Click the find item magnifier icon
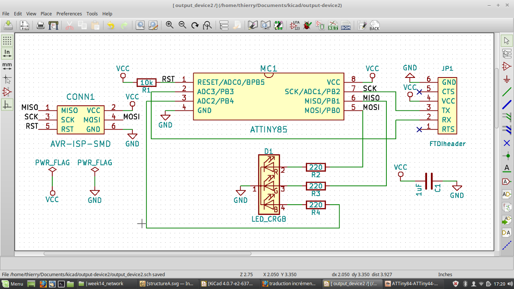 [140, 25]
